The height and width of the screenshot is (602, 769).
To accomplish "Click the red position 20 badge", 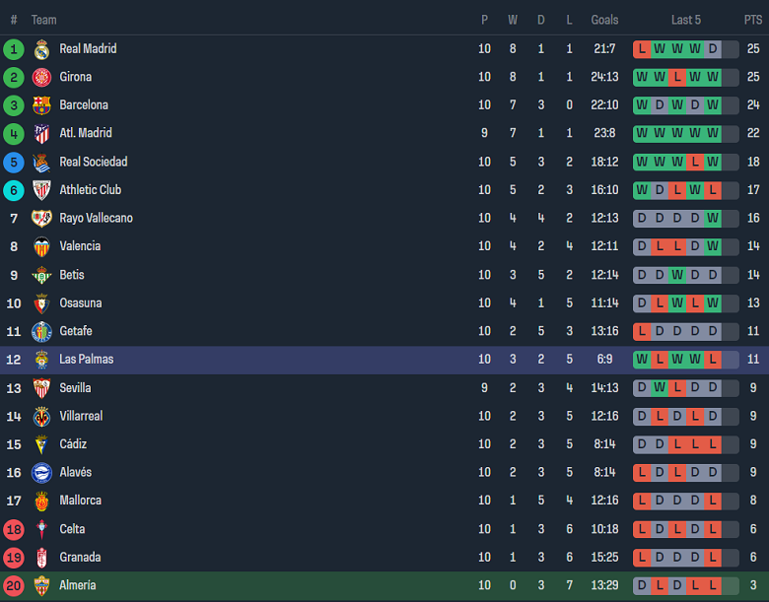I will (x=14, y=585).
